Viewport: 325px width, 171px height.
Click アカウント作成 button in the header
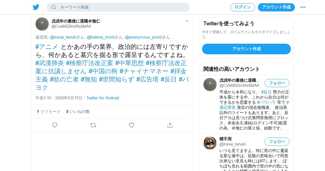(x=276, y=7)
